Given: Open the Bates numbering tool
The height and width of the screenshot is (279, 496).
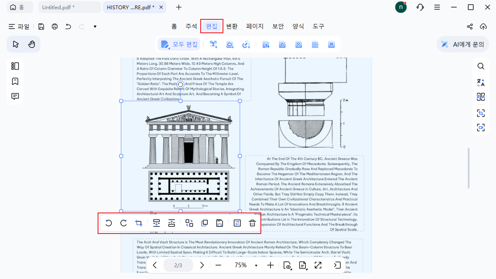Looking at the screenshot, I should click(x=331, y=45).
